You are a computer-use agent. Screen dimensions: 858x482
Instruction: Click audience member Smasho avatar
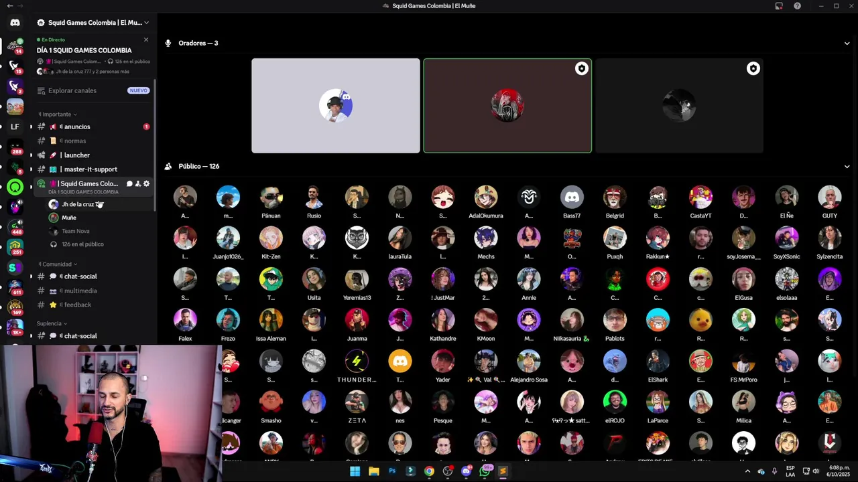pyautogui.click(x=271, y=402)
